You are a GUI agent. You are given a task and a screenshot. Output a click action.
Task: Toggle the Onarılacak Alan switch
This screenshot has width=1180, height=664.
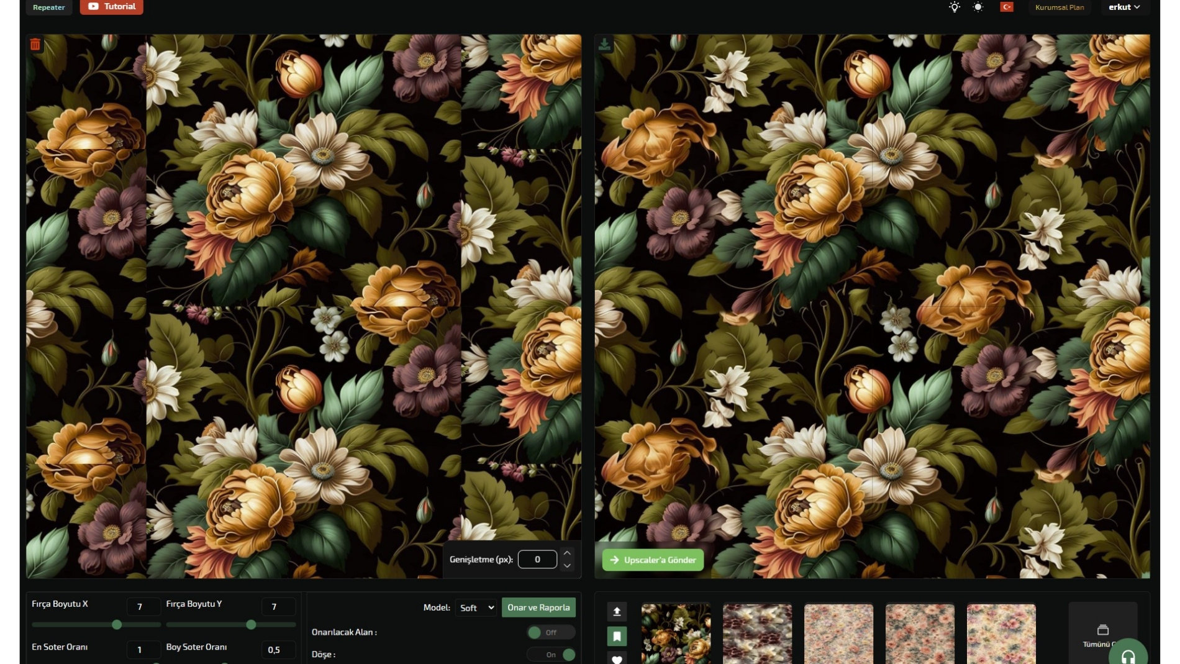[550, 632]
